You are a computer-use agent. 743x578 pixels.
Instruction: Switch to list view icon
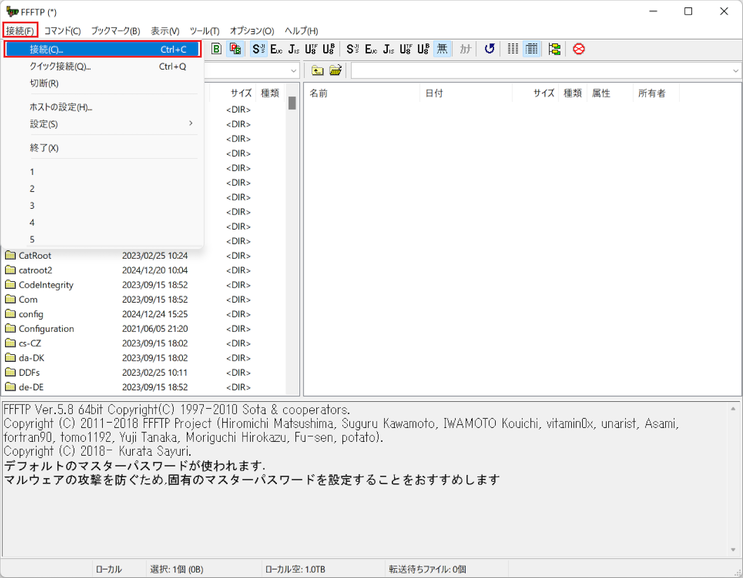(513, 49)
